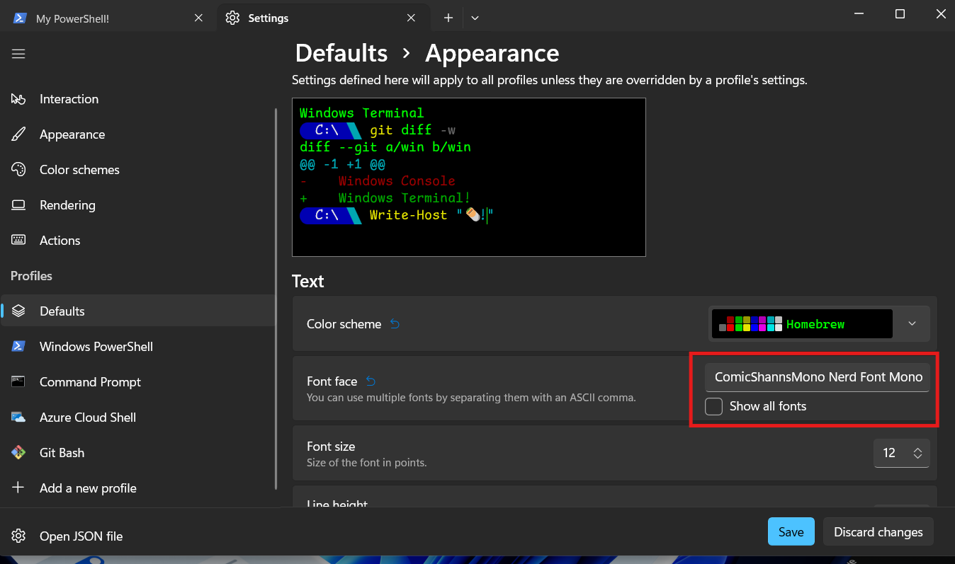The image size is (955, 564).
Task: Close the Settings tab
Action: click(x=412, y=18)
